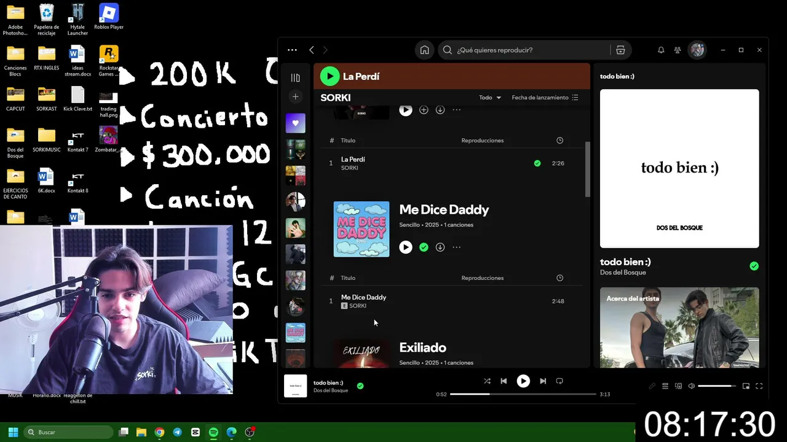The height and width of the screenshot is (442, 787).
Task: Toggle shuffle in the player controls
Action: click(487, 381)
